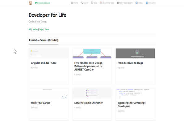Viewport: 184px width, 122px height.
Task: Open the 'Serverless Link Shortener' series title
Action: click(89, 103)
